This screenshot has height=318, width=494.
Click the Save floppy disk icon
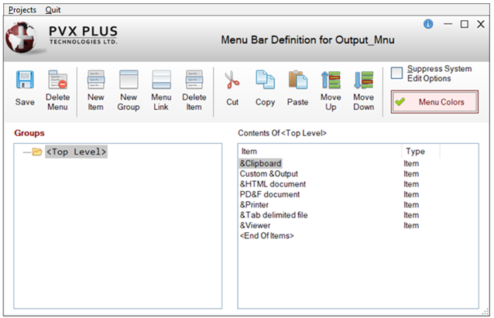click(25, 81)
